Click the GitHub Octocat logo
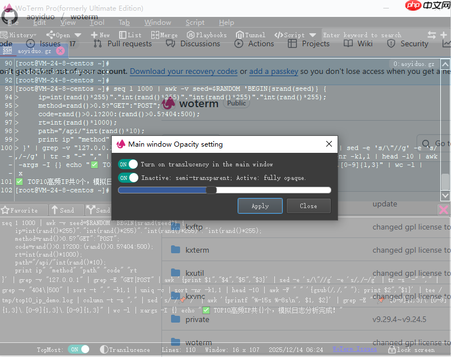The width and height of the screenshot is (451, 357). 10,17
